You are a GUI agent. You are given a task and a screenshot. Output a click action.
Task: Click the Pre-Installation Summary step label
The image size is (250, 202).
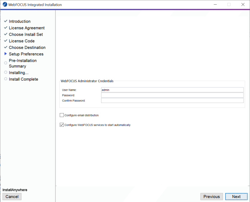coord(23,63)
